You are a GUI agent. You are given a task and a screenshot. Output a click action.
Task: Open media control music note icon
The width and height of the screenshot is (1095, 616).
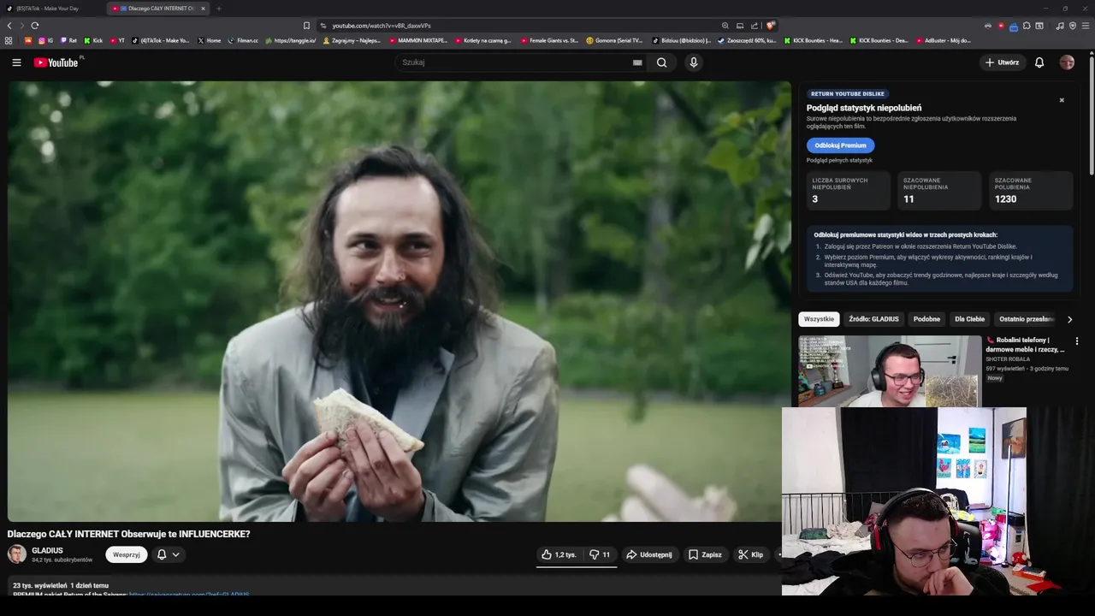tap(1060, 26)
